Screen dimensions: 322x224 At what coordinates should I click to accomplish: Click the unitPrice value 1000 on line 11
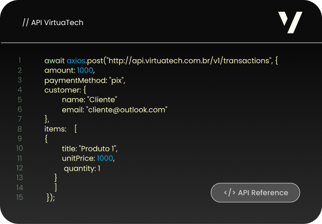tap(105, 158)
